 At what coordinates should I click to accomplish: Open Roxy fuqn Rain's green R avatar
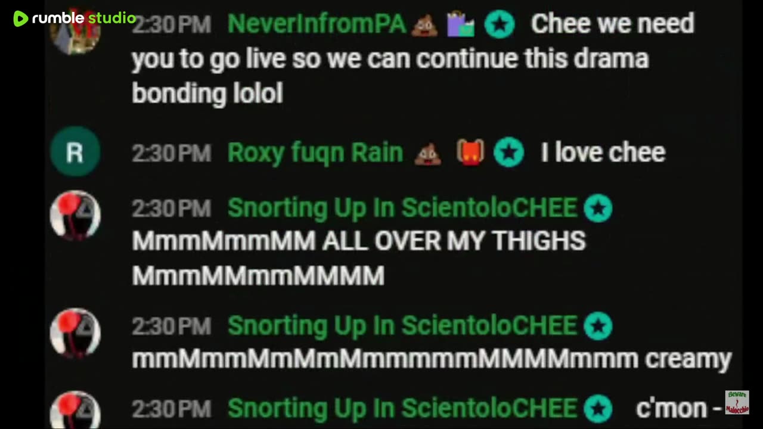click(75, 152)
